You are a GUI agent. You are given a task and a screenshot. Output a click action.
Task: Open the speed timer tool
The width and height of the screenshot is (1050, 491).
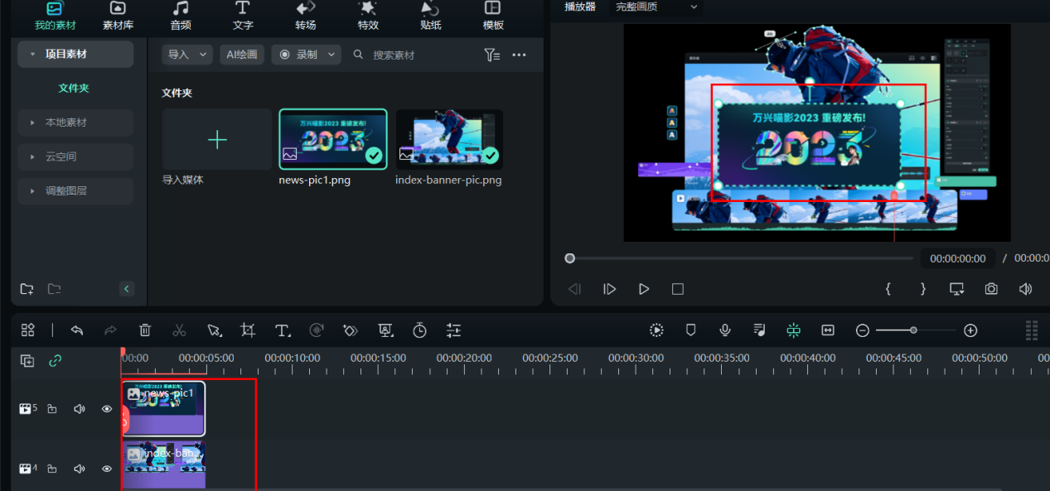point(420,330)
